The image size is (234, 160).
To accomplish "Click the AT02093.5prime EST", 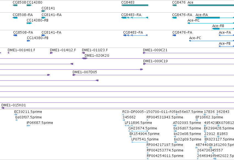I will pos(175,126).
